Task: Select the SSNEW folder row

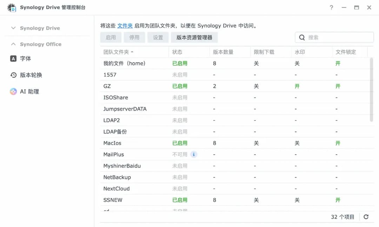Action: [x=234, y=200]
